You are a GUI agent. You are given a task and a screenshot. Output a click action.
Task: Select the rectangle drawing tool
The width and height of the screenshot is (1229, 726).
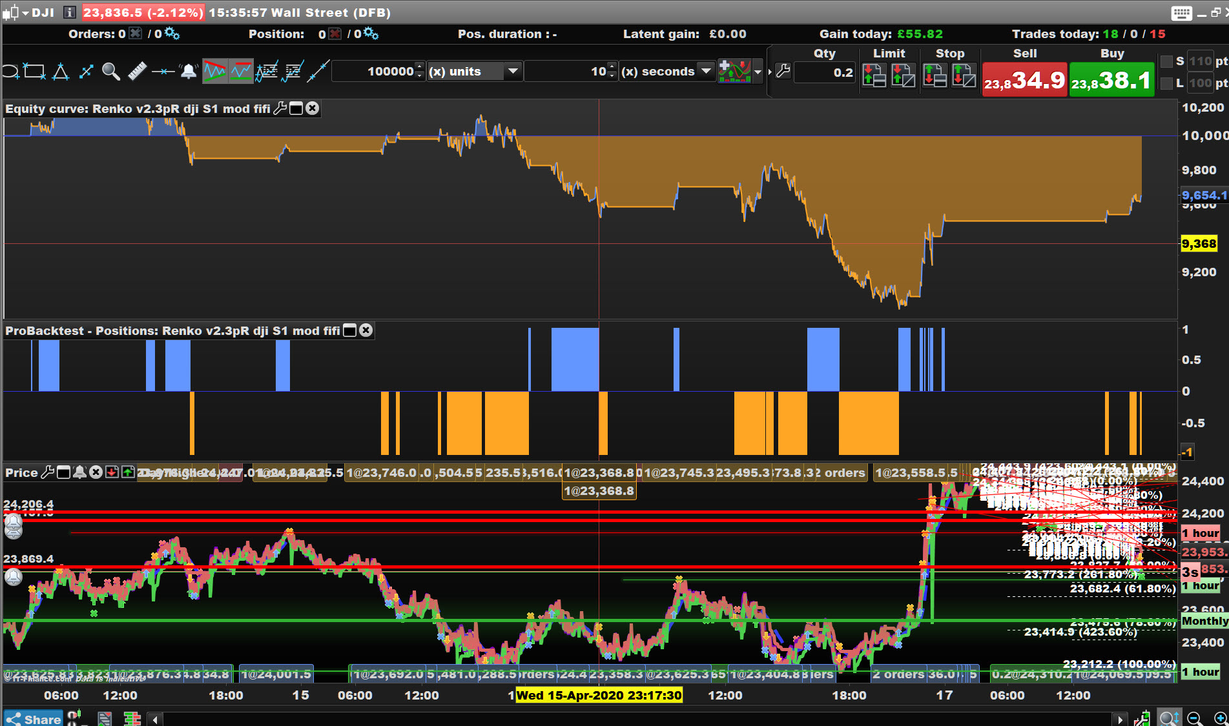click(x=34, y=71)
